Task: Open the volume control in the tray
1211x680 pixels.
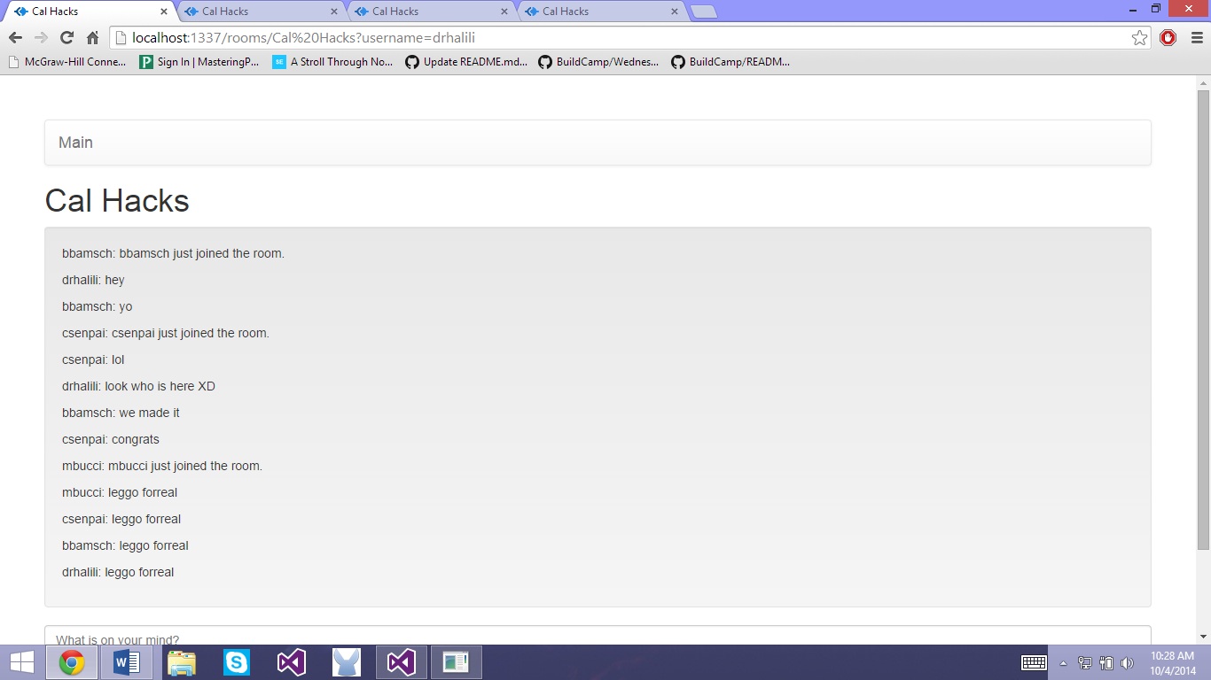Action: 1127,662
